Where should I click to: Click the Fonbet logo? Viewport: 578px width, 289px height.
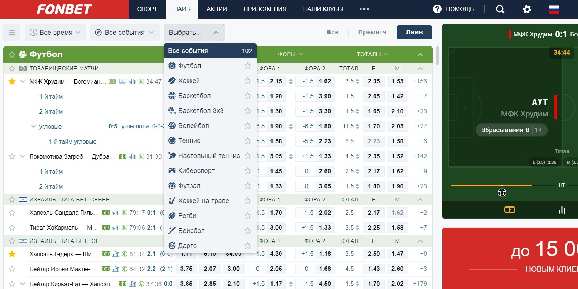point(64,9)
